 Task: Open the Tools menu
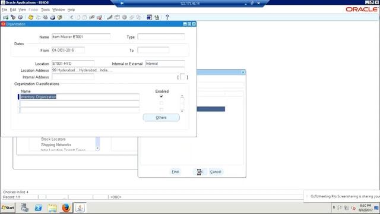coord(45,10)
